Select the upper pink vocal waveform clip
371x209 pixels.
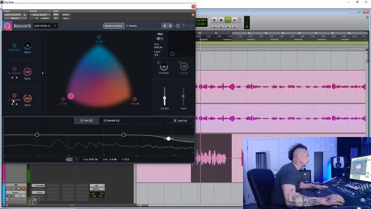(281, 87)
